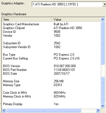The width and height of the screenshot is (106, 113).
Task: Select the Primary Display row label
Action: click(13, 104)
